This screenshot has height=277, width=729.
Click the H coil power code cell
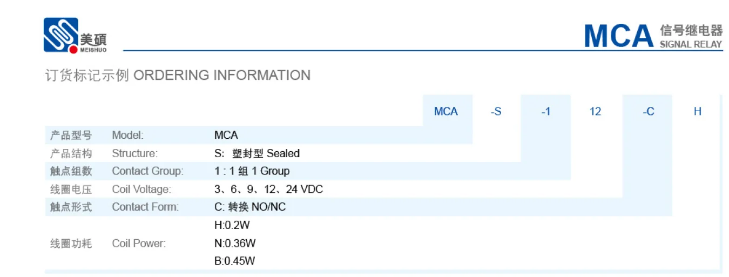(x=698, y=112)
